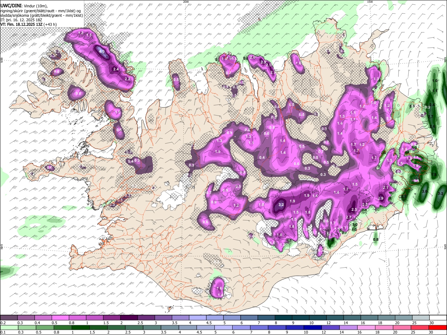Select dark green rain swatch between 1 and 1.5
447x335 pixels.
[81, 327]
